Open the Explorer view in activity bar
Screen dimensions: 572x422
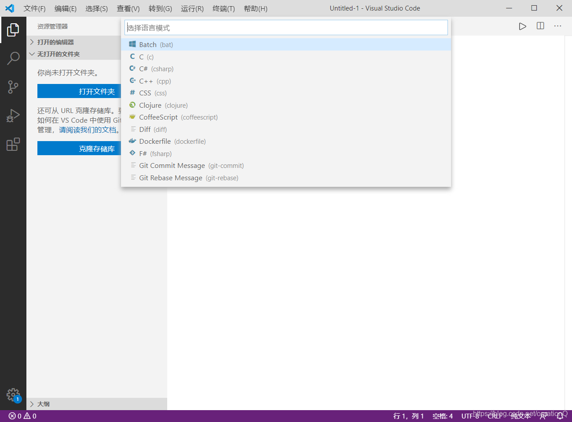click(13, 30)
